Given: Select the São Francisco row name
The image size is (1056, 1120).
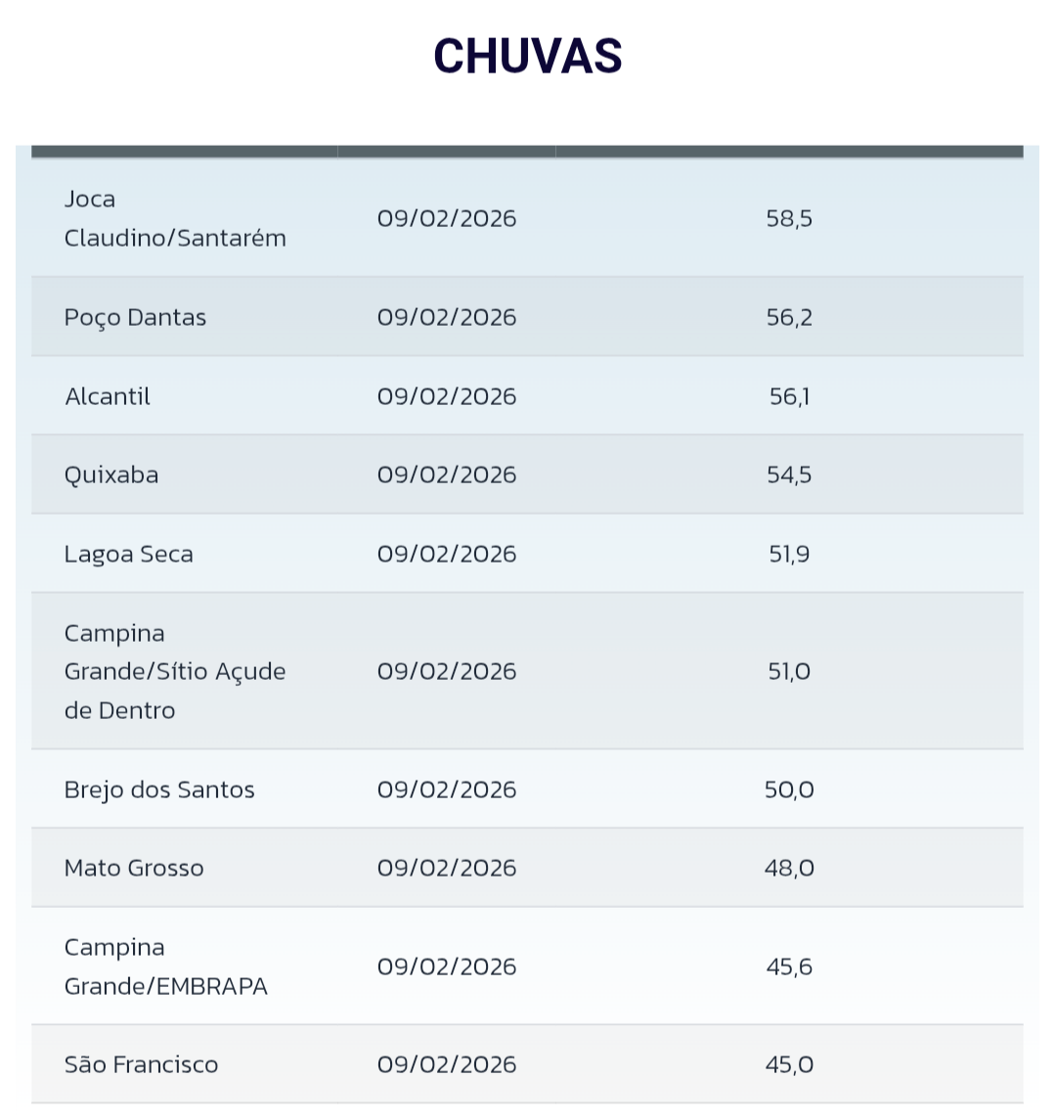Looking at the screenshot, I should 142,1065.
